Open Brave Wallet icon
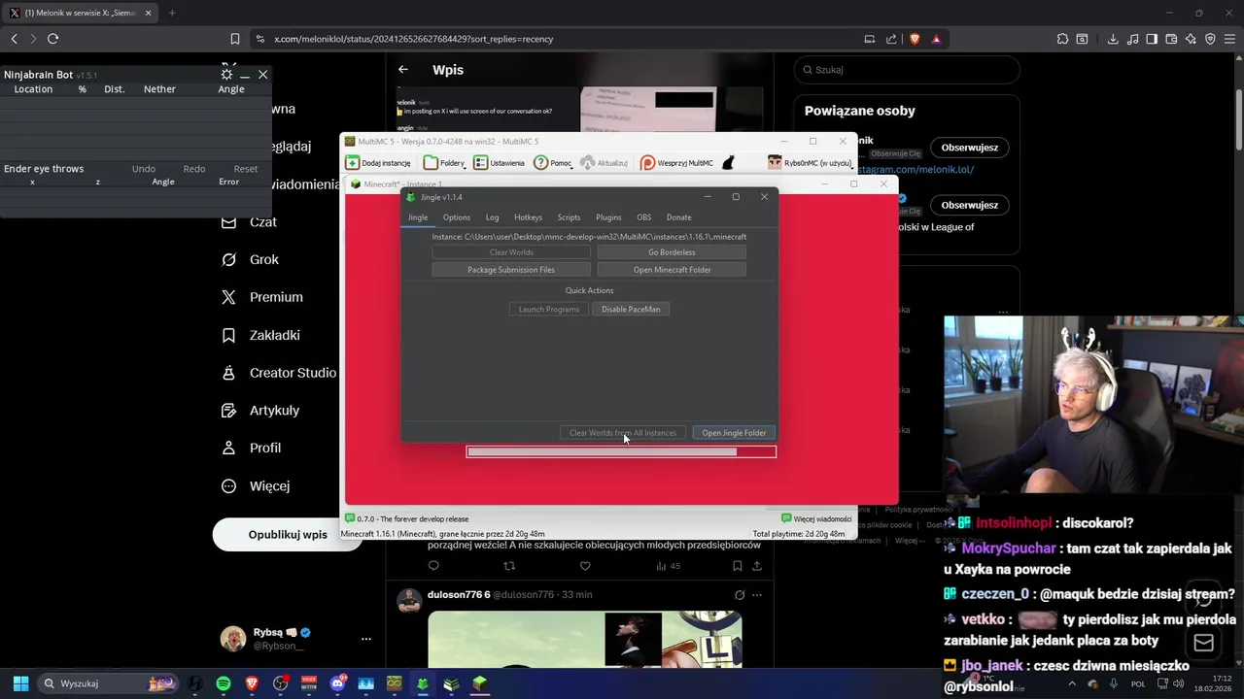Image resolution: width=1244 pixels, height=699 pixels. (1171, 39)
